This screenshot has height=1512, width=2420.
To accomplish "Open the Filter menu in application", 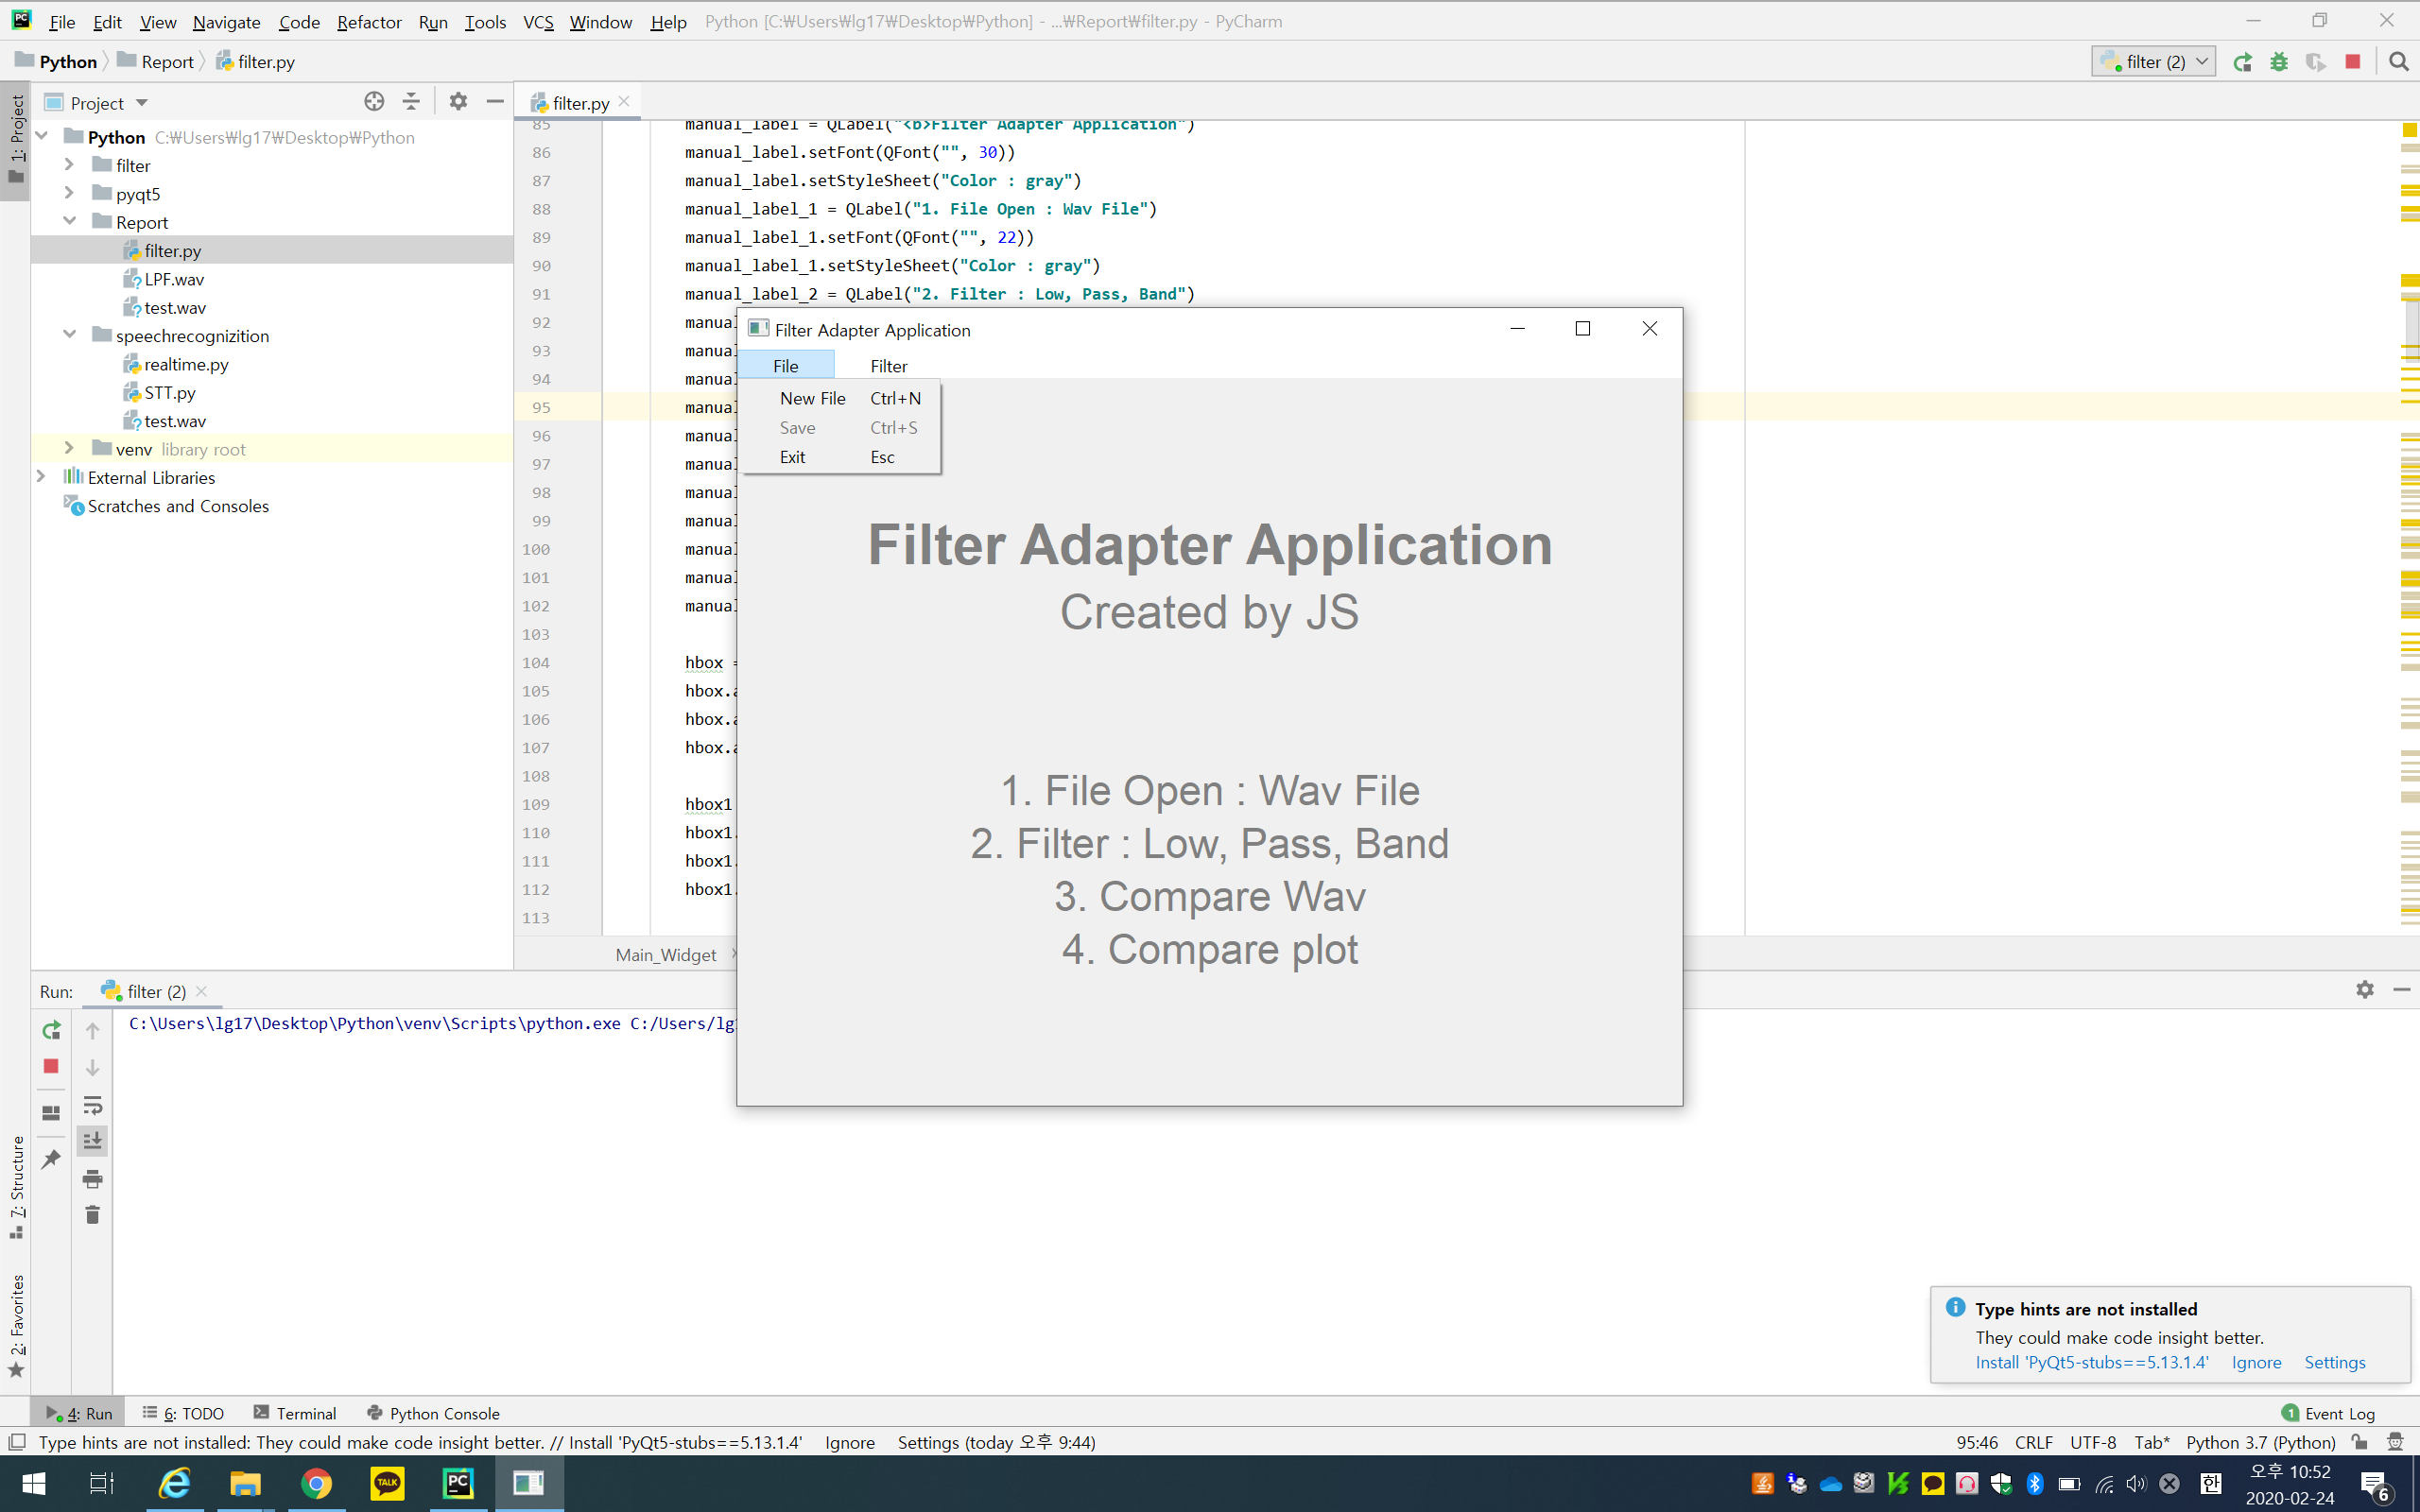I will (888, 366).
